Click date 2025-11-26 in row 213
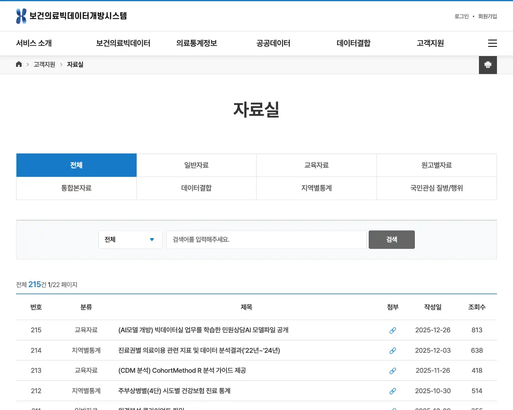Image resolution: width=513 pixels, height=410 pixels. point(433,370)
